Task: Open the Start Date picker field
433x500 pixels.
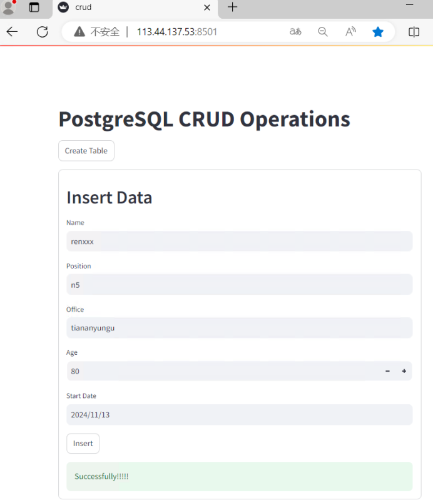Action: 239,414
